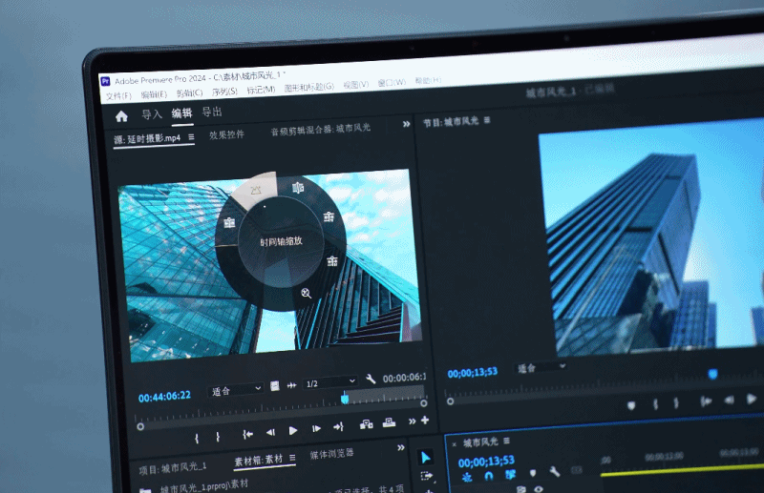Screen dimensions: 764x493
Task: Toggle linked selection in the timeline
Action: [511, 474]
